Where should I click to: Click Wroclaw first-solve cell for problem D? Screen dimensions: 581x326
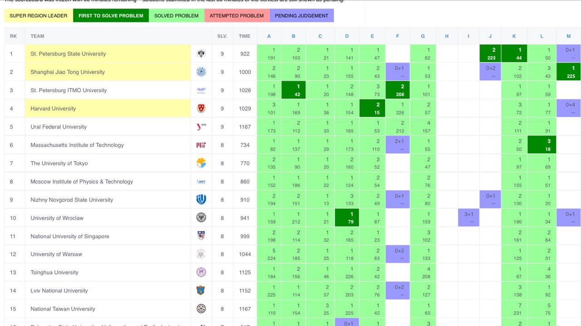[x=347, y=218]
